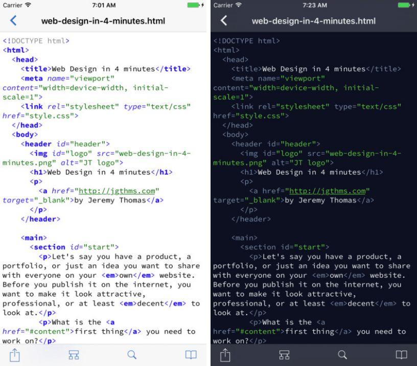Screen dimensions: 417x366
Task: Tap the <html> tag in dark editor
Action: (226, 50)
